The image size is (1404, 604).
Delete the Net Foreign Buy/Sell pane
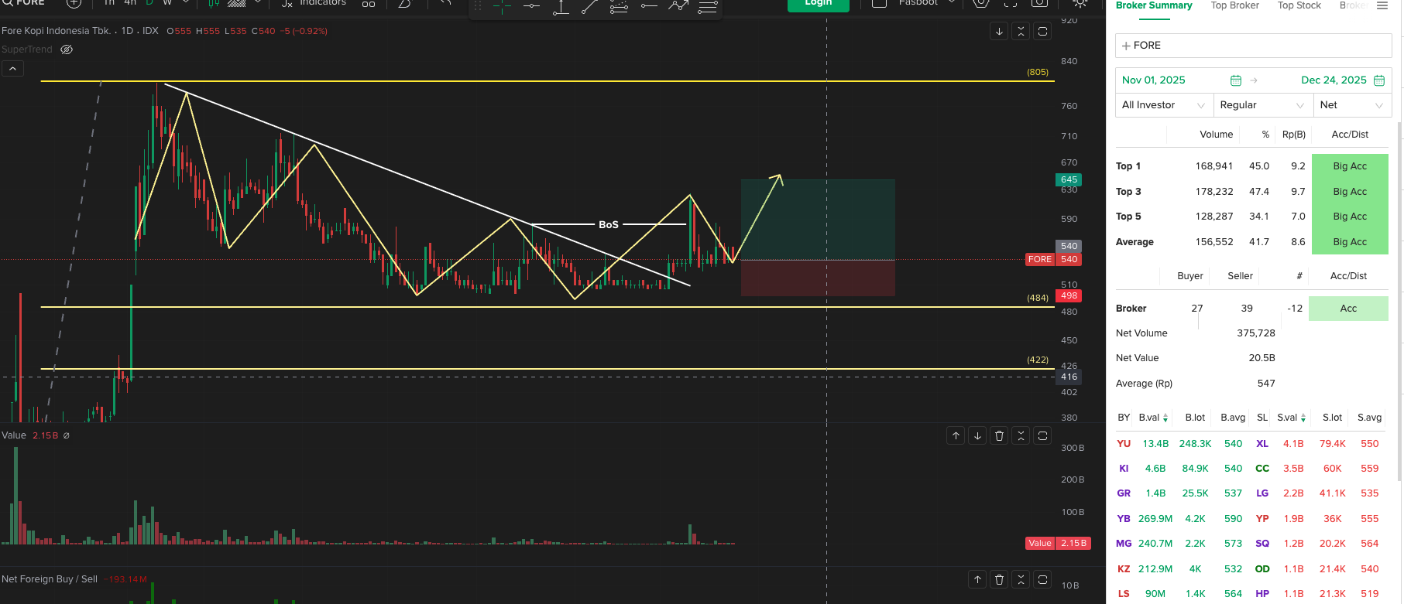coord(999,579)
